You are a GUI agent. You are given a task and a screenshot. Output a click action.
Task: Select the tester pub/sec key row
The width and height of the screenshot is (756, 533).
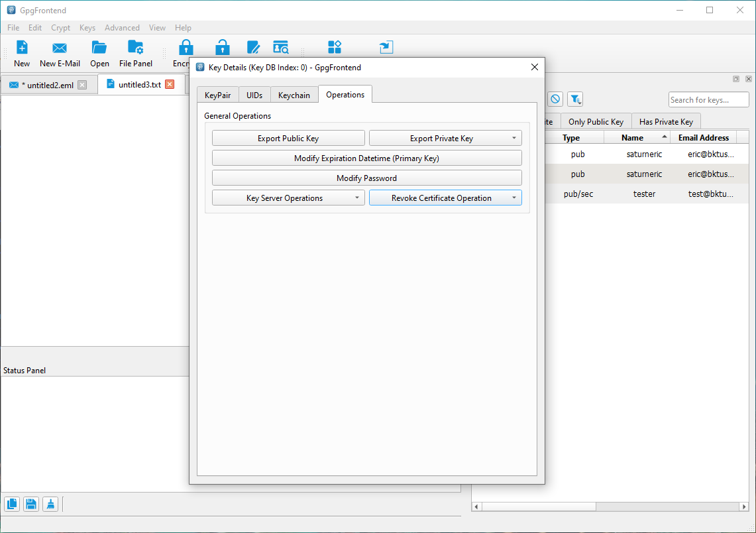(647, 194)
